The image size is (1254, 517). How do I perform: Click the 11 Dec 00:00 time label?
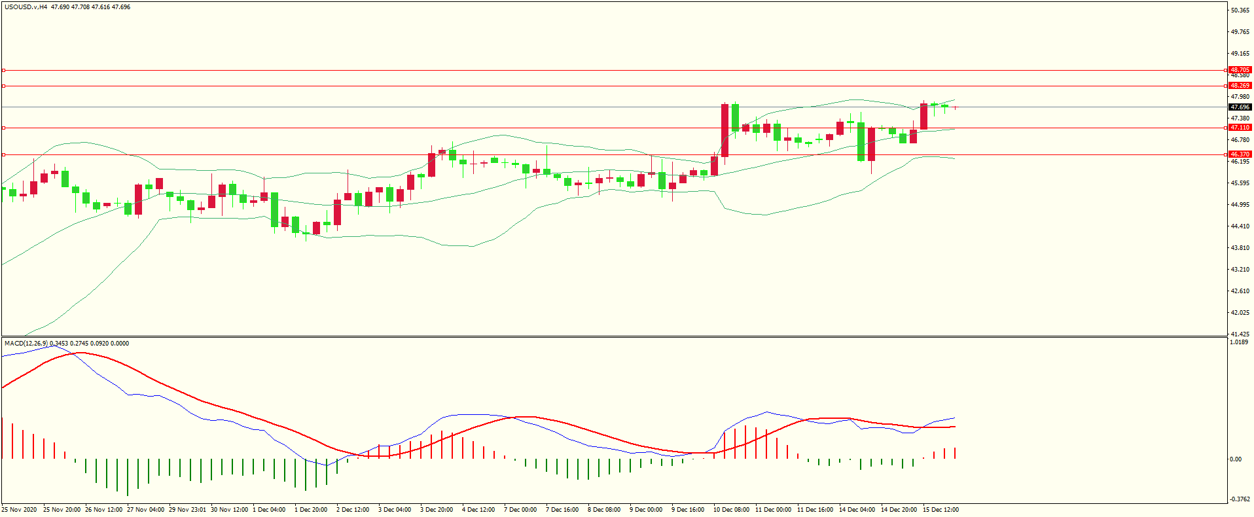[x=774, y=510]
